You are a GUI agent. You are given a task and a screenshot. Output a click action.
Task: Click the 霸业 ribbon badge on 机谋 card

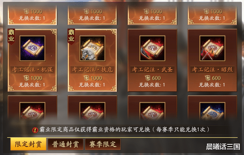pos(11,36)
